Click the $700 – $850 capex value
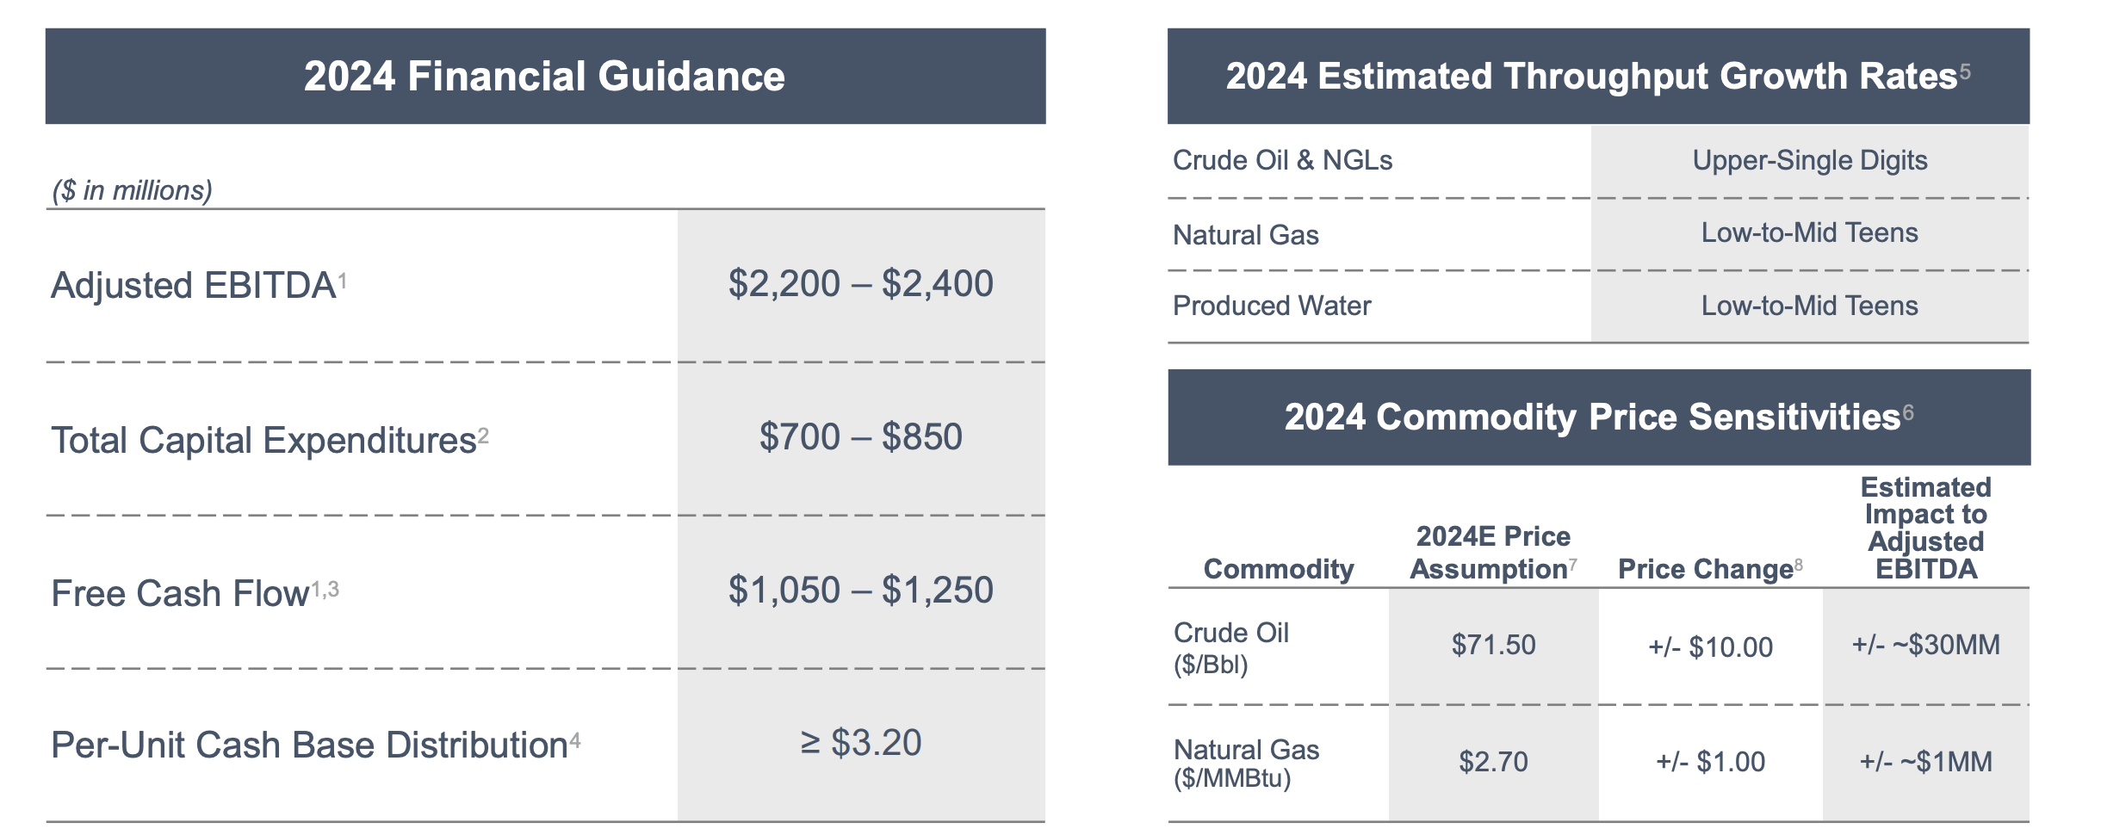Viewport: 2101px width, 835px height. tap(860, 437)
